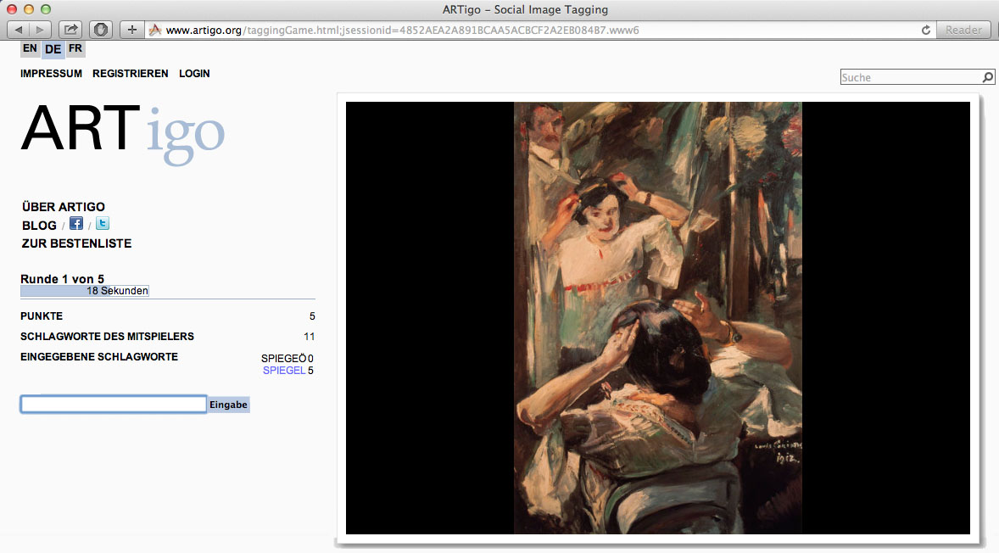Image resolution: width=999 pixels, height=553 pixels.
Task: Open Über ARTigo page
Action: click(64, 207)
